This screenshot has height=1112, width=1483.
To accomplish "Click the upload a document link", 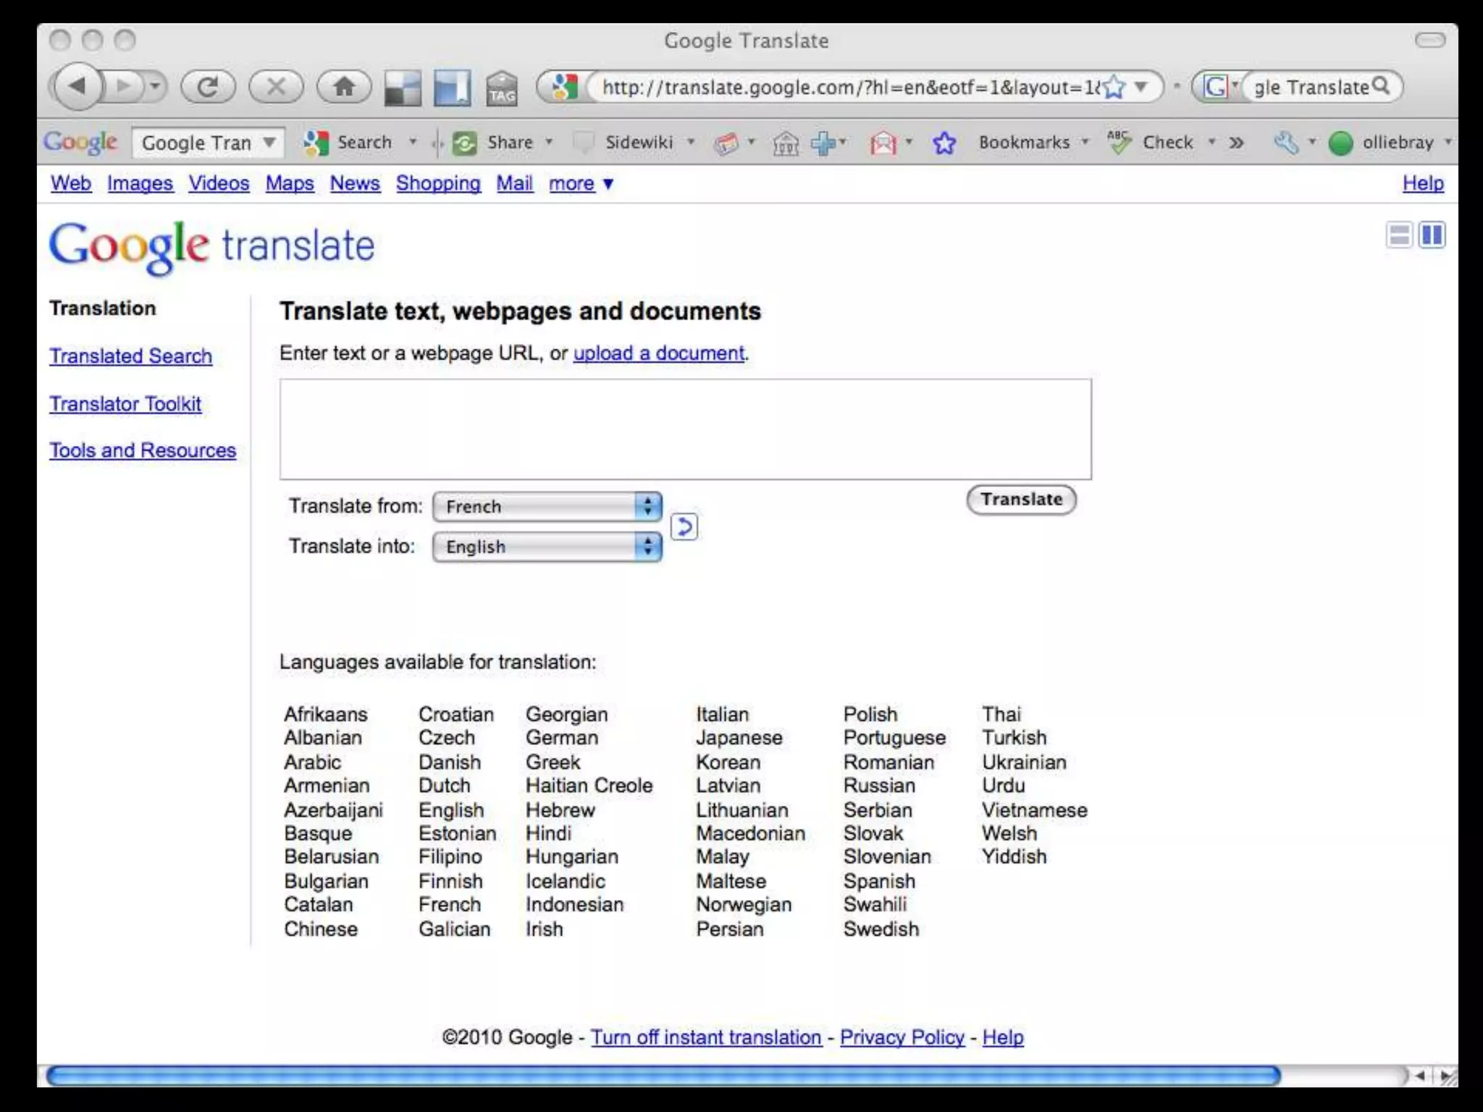I will pyautogui.click(x=658, y=353).
